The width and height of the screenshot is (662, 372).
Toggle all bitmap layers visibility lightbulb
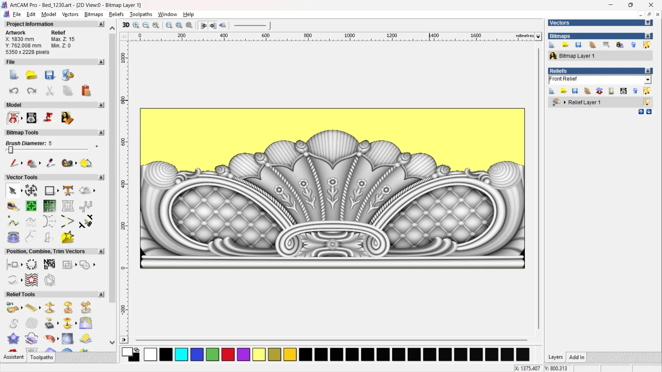click(647, 45)
